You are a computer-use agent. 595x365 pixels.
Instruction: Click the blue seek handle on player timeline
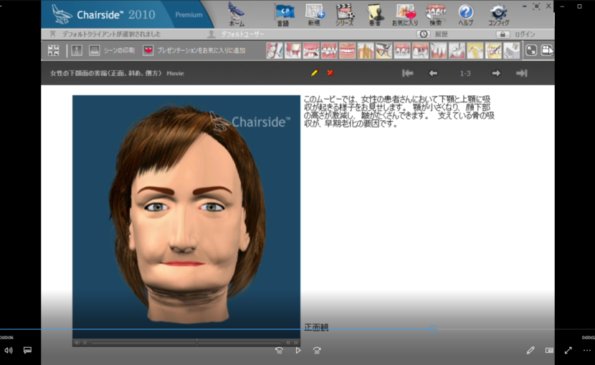tap(433, 329)
